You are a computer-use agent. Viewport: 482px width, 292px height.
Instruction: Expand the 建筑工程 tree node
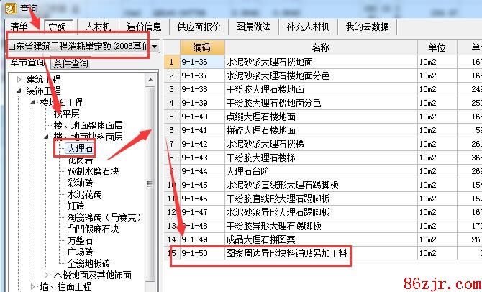19,79
